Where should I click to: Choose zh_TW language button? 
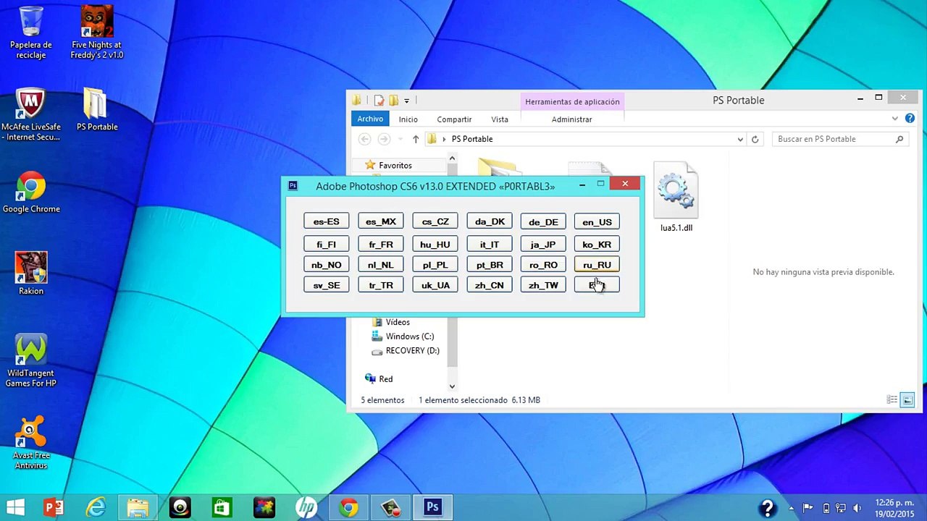(543, 284)
